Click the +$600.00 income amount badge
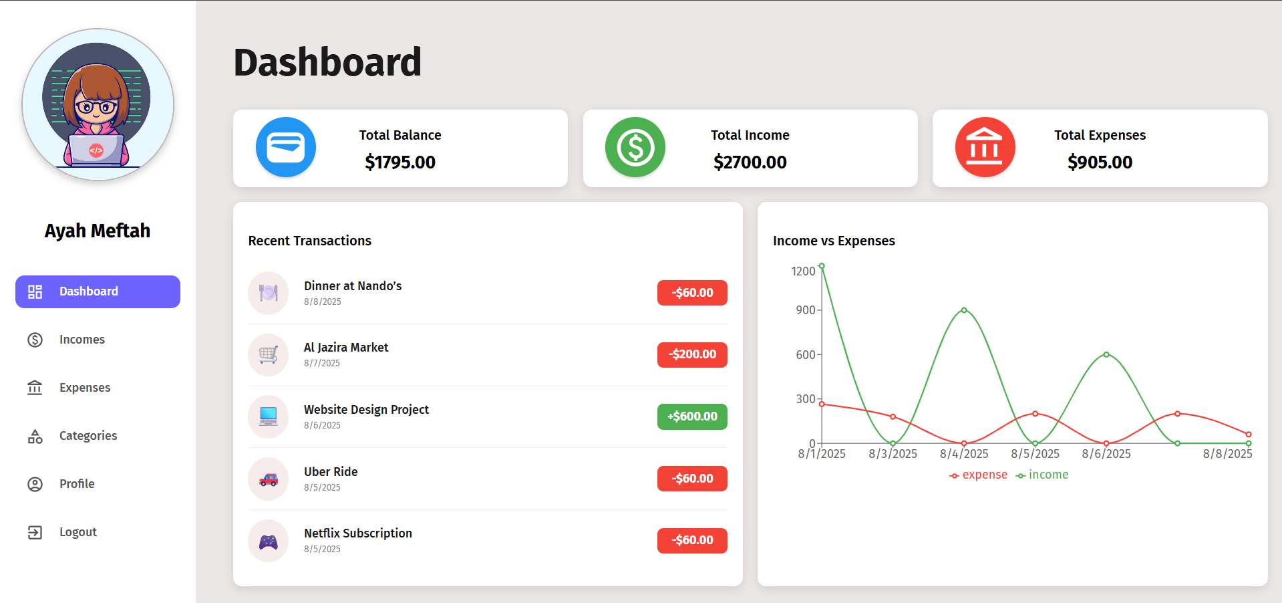 (x=692, y=416)
